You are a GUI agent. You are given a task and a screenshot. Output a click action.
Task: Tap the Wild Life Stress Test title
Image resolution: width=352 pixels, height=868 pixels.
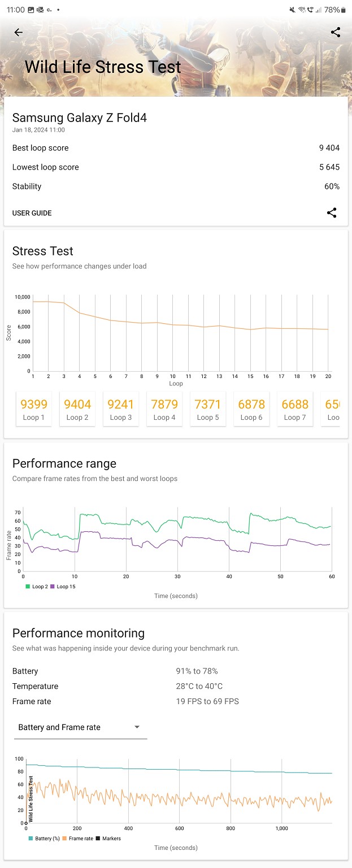coord(103,67)
